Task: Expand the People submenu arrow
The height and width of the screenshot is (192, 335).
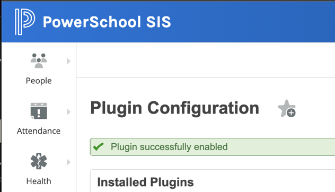Action: (68, 61)
